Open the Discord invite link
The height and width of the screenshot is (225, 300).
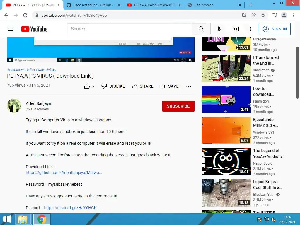(x=70, y=208)
